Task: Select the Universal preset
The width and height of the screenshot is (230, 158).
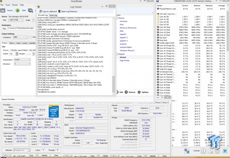Action: (124, 21)
